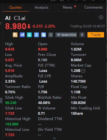
Task: Add C3.ai to Watchlist
Action: tap(66, 35)
